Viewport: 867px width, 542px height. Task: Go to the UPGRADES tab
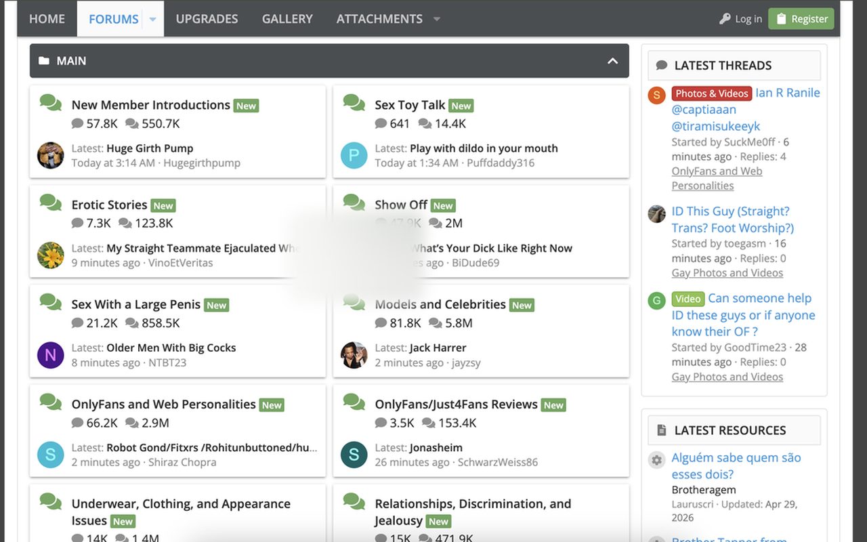coord(207,19)
